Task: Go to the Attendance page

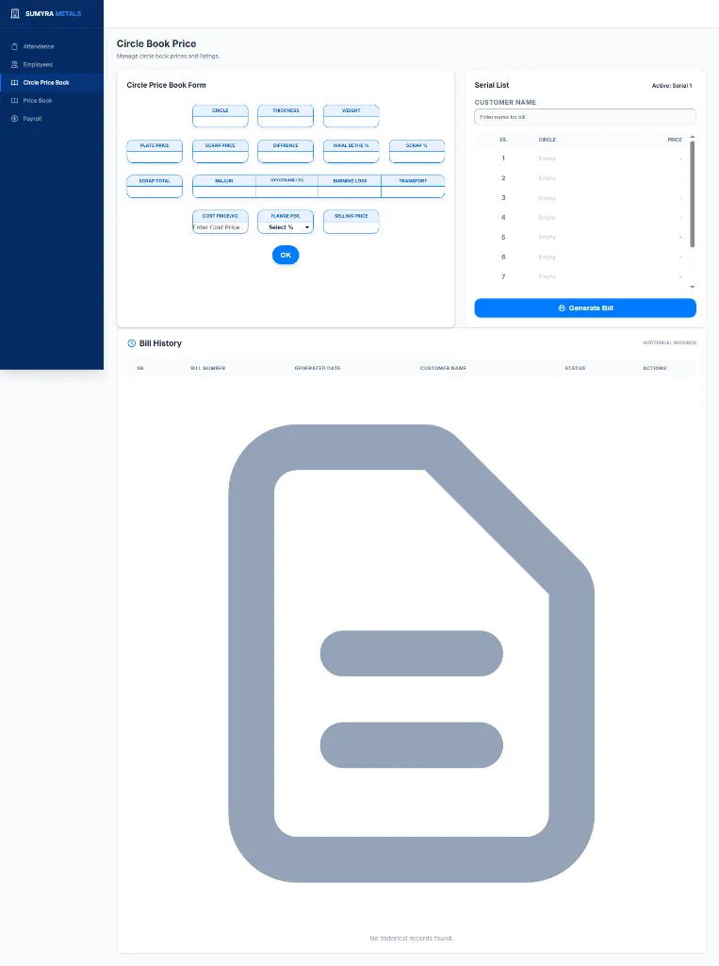Action: [52, 47]
